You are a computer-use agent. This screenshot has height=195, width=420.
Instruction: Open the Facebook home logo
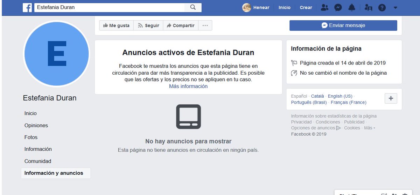pyautogui.click(x=27, y=7)
